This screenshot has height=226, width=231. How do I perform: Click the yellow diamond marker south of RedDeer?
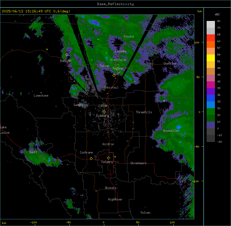pyautogui.click(x=114, y=75)
